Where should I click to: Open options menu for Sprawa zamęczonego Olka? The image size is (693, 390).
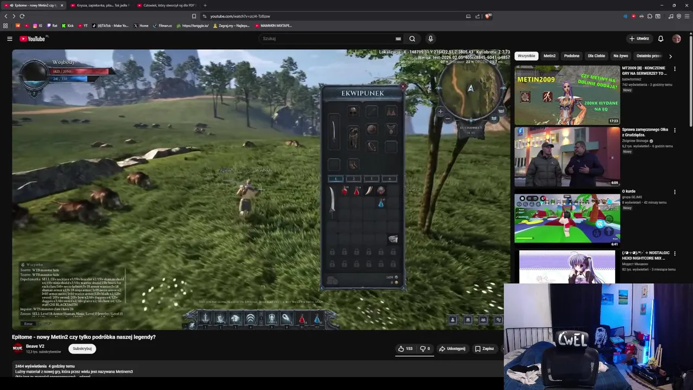675,131
